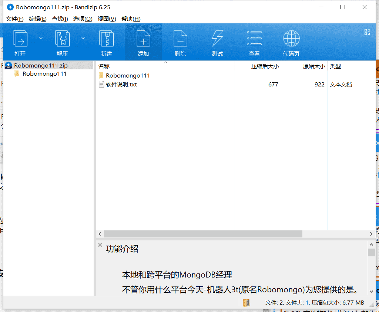Expand the dropdown arrow next to 解压
Image resolution: width=379 pixels, height=312 pixels.
point(83,38)
